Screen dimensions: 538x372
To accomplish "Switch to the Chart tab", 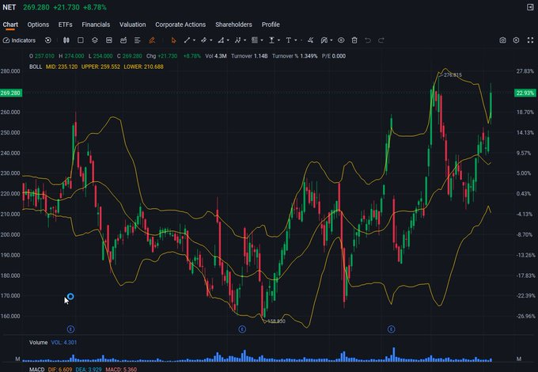I will coord(10,25).
